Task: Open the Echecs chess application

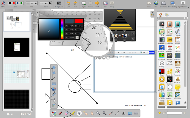Action: coord(178,41)
